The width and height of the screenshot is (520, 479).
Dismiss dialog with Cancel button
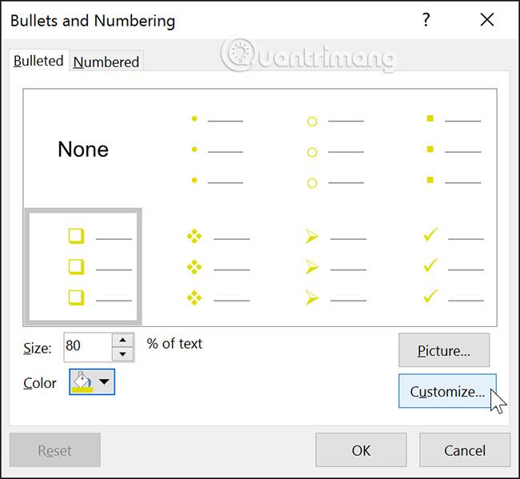click(x=465, y=450)
